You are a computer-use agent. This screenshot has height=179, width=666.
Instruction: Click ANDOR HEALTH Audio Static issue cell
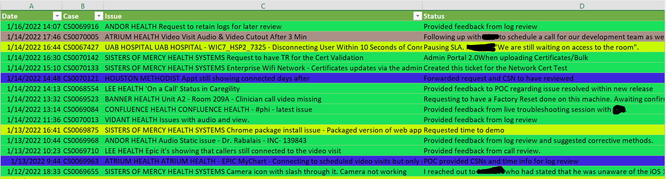tap(263, 140)
